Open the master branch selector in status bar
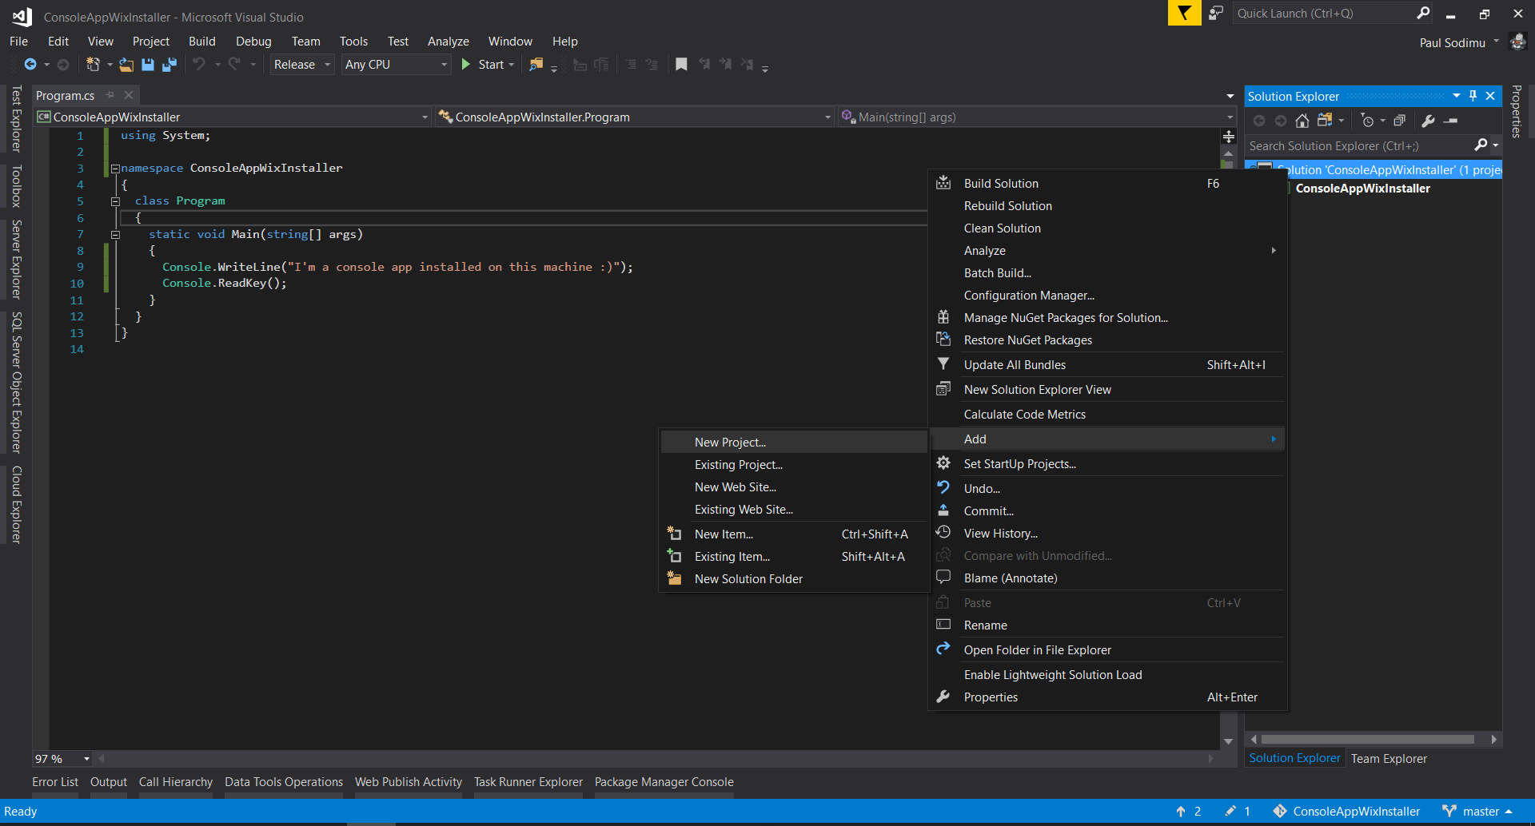Screen dimensions: 1535x826 1478,812
